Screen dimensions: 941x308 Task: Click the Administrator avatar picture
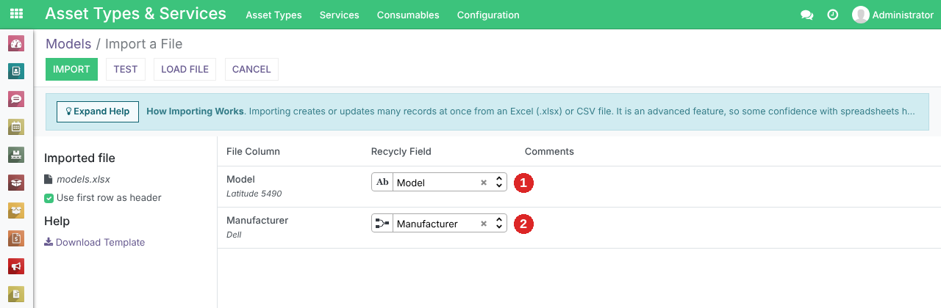pos(860,15)
